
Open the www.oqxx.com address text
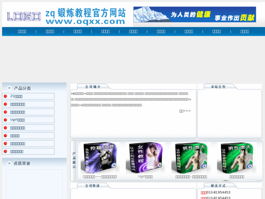(85, 22)
